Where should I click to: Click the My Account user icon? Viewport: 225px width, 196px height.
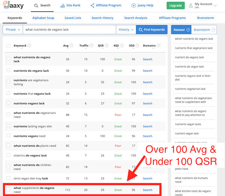pyautogui.click(x=191, y=6)
